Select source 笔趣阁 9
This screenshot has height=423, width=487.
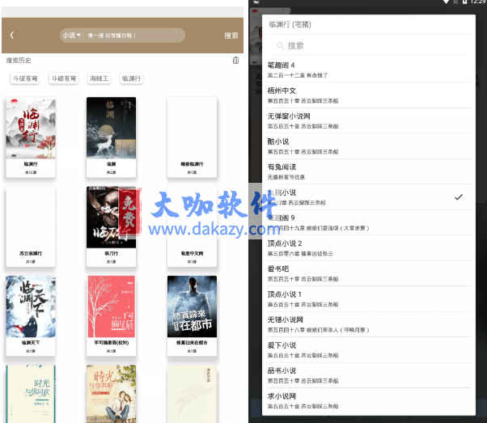click(368, 222)
